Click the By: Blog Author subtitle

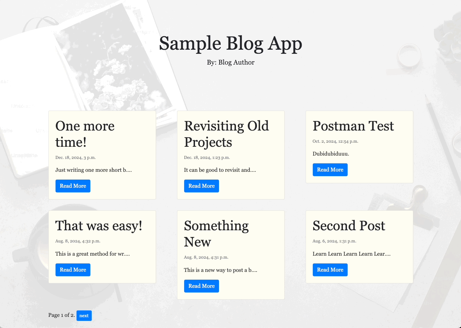231,62
